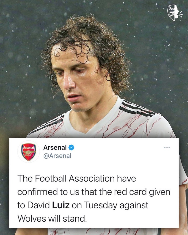
Task: Click the words Football Association
Action: point(75,178)
